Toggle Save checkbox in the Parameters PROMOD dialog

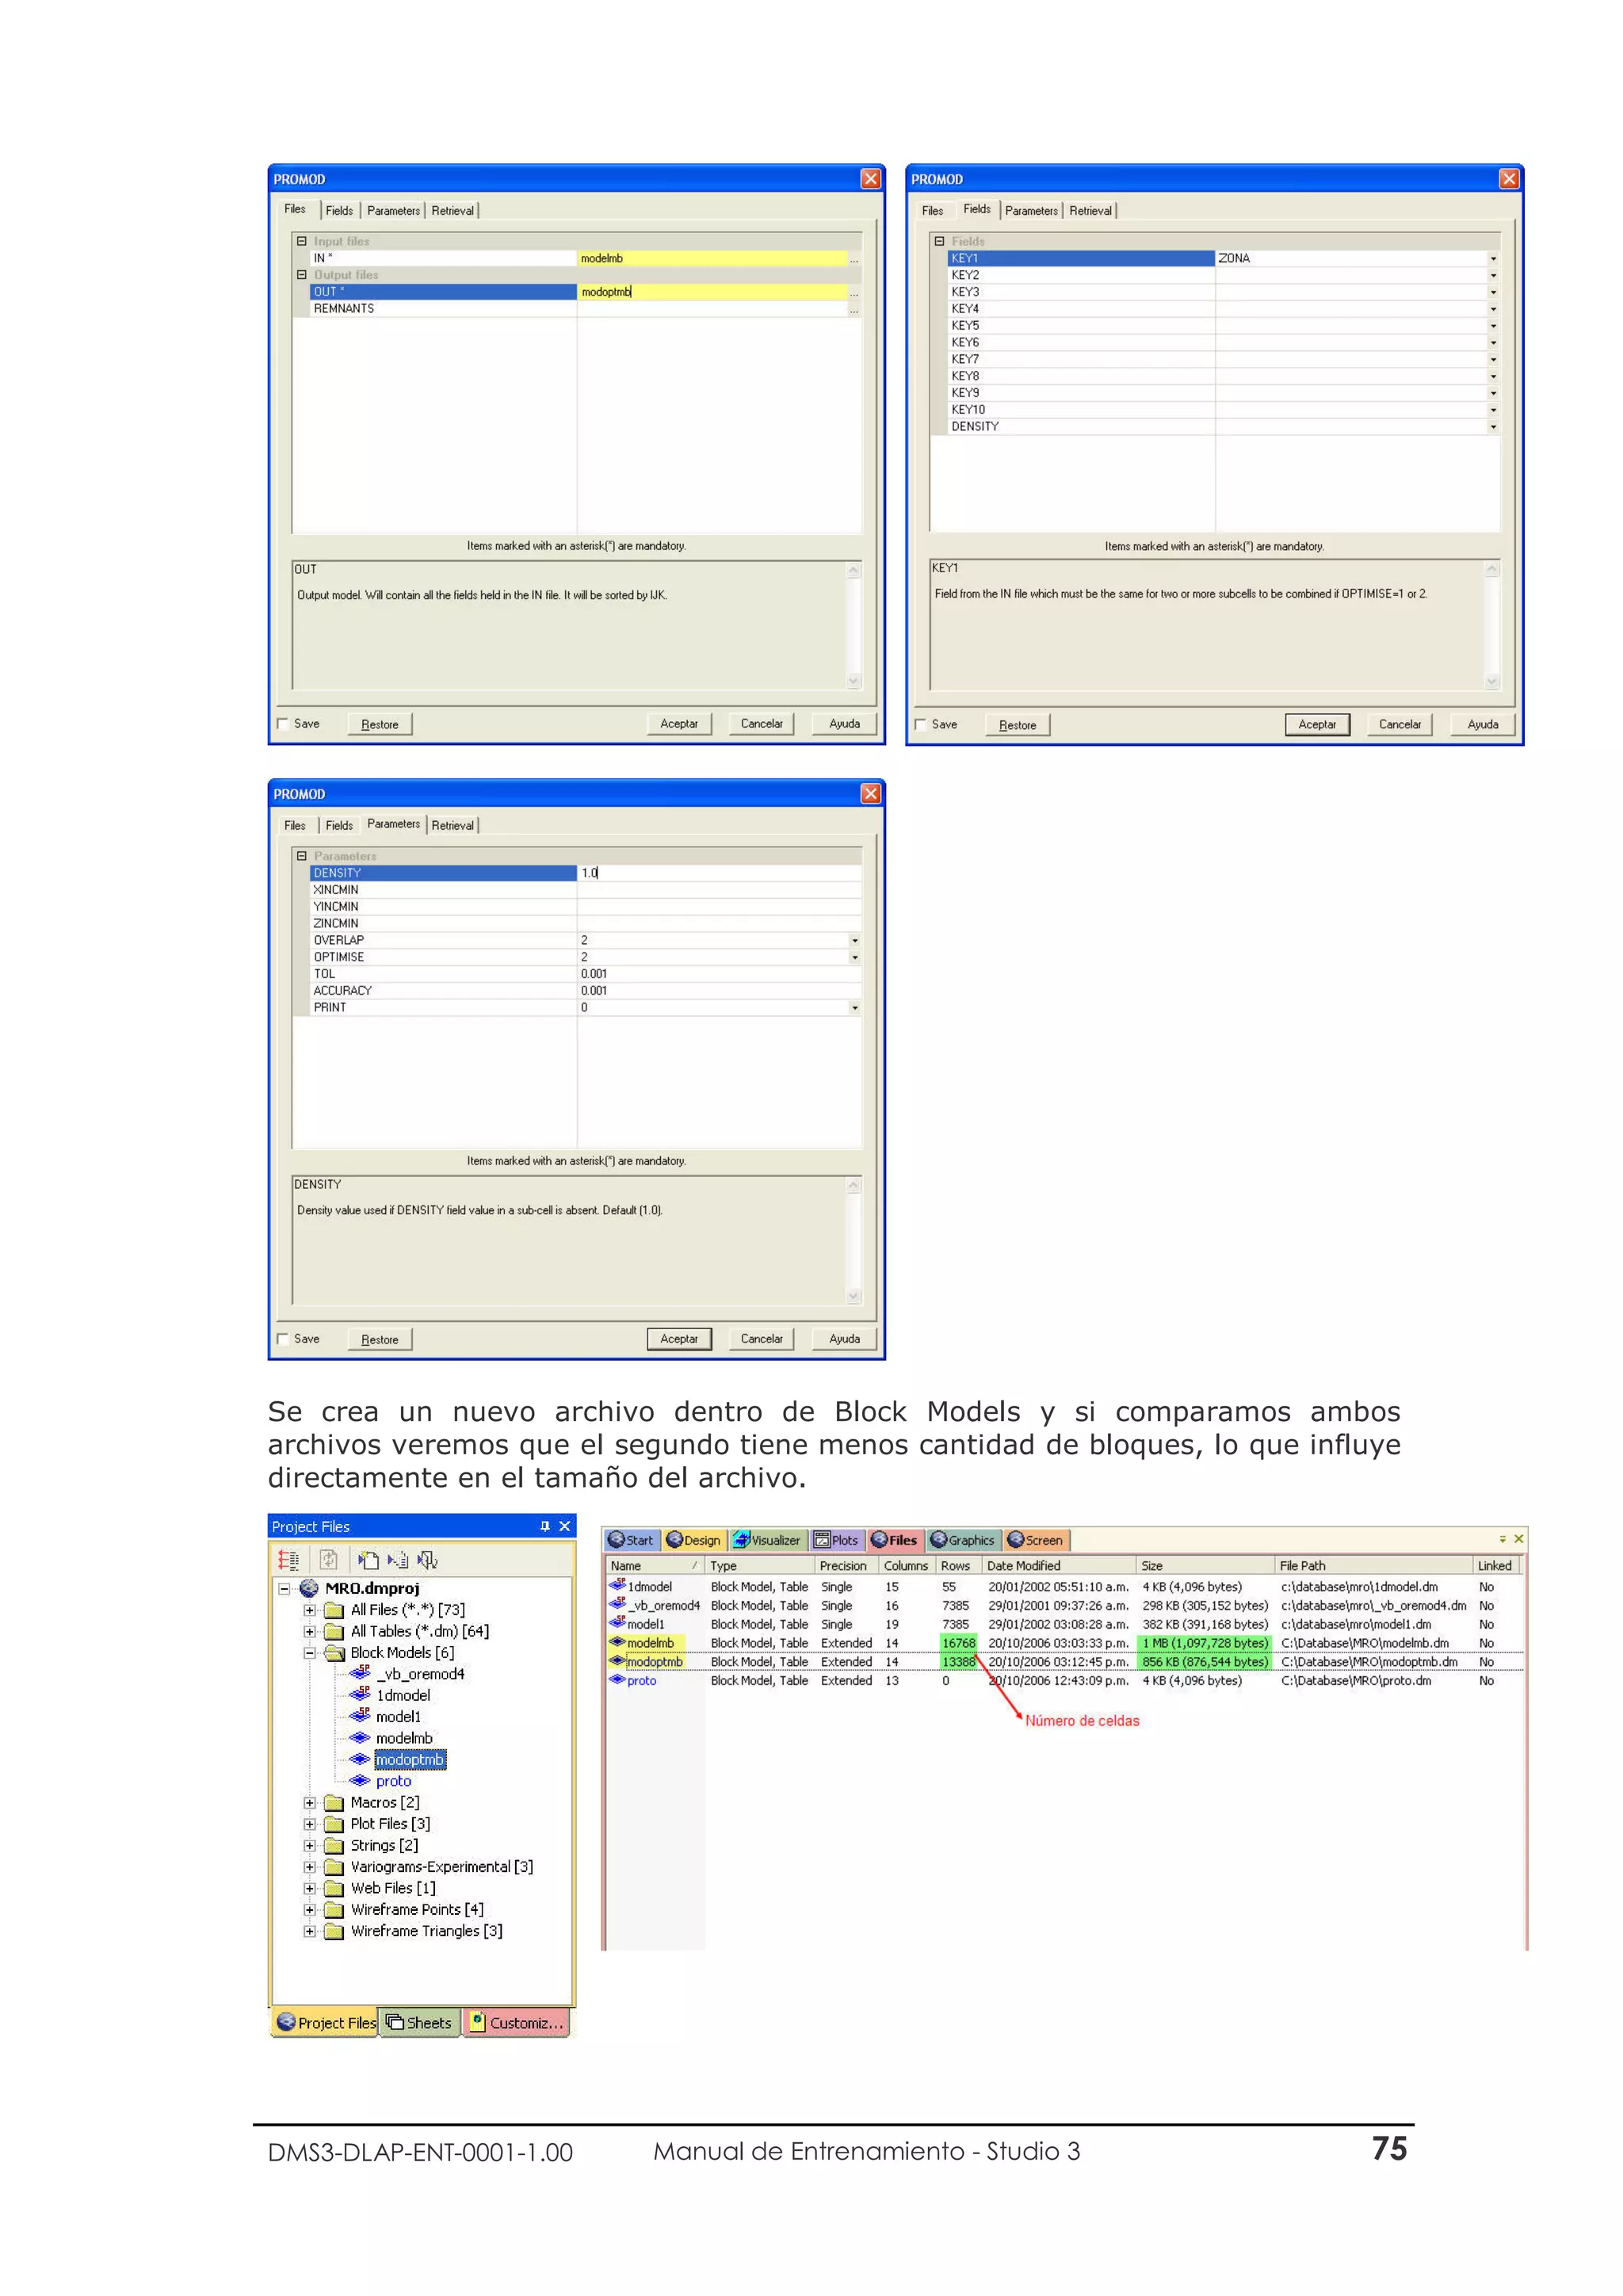point(283,1339)
